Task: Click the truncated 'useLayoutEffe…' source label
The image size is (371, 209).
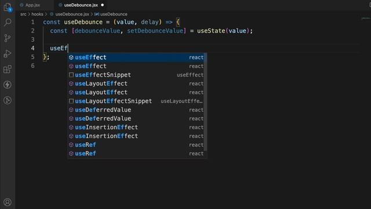Action: pos(181,101)
